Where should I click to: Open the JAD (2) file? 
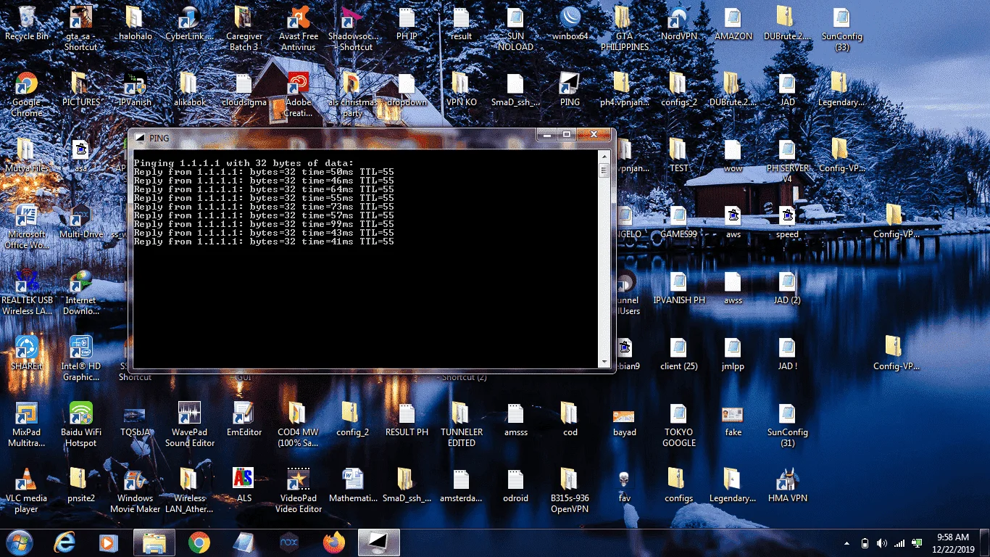pos(788,288)
